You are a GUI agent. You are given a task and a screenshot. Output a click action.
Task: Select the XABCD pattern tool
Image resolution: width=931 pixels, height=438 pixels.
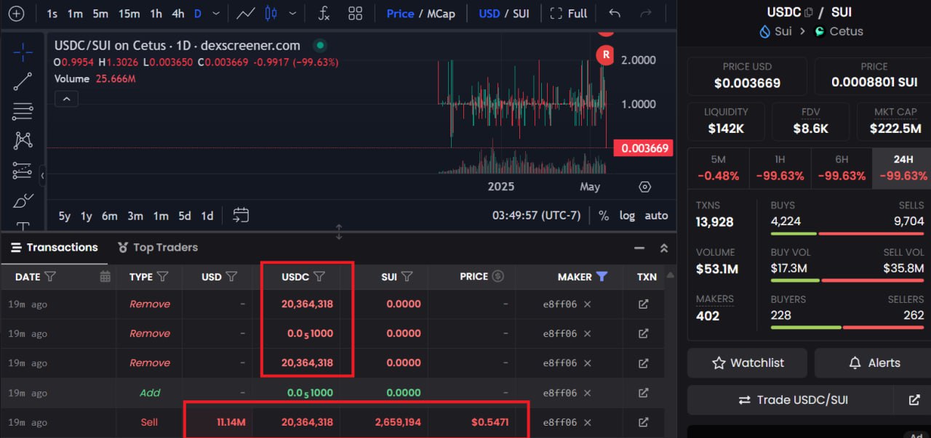coord(23,141)
